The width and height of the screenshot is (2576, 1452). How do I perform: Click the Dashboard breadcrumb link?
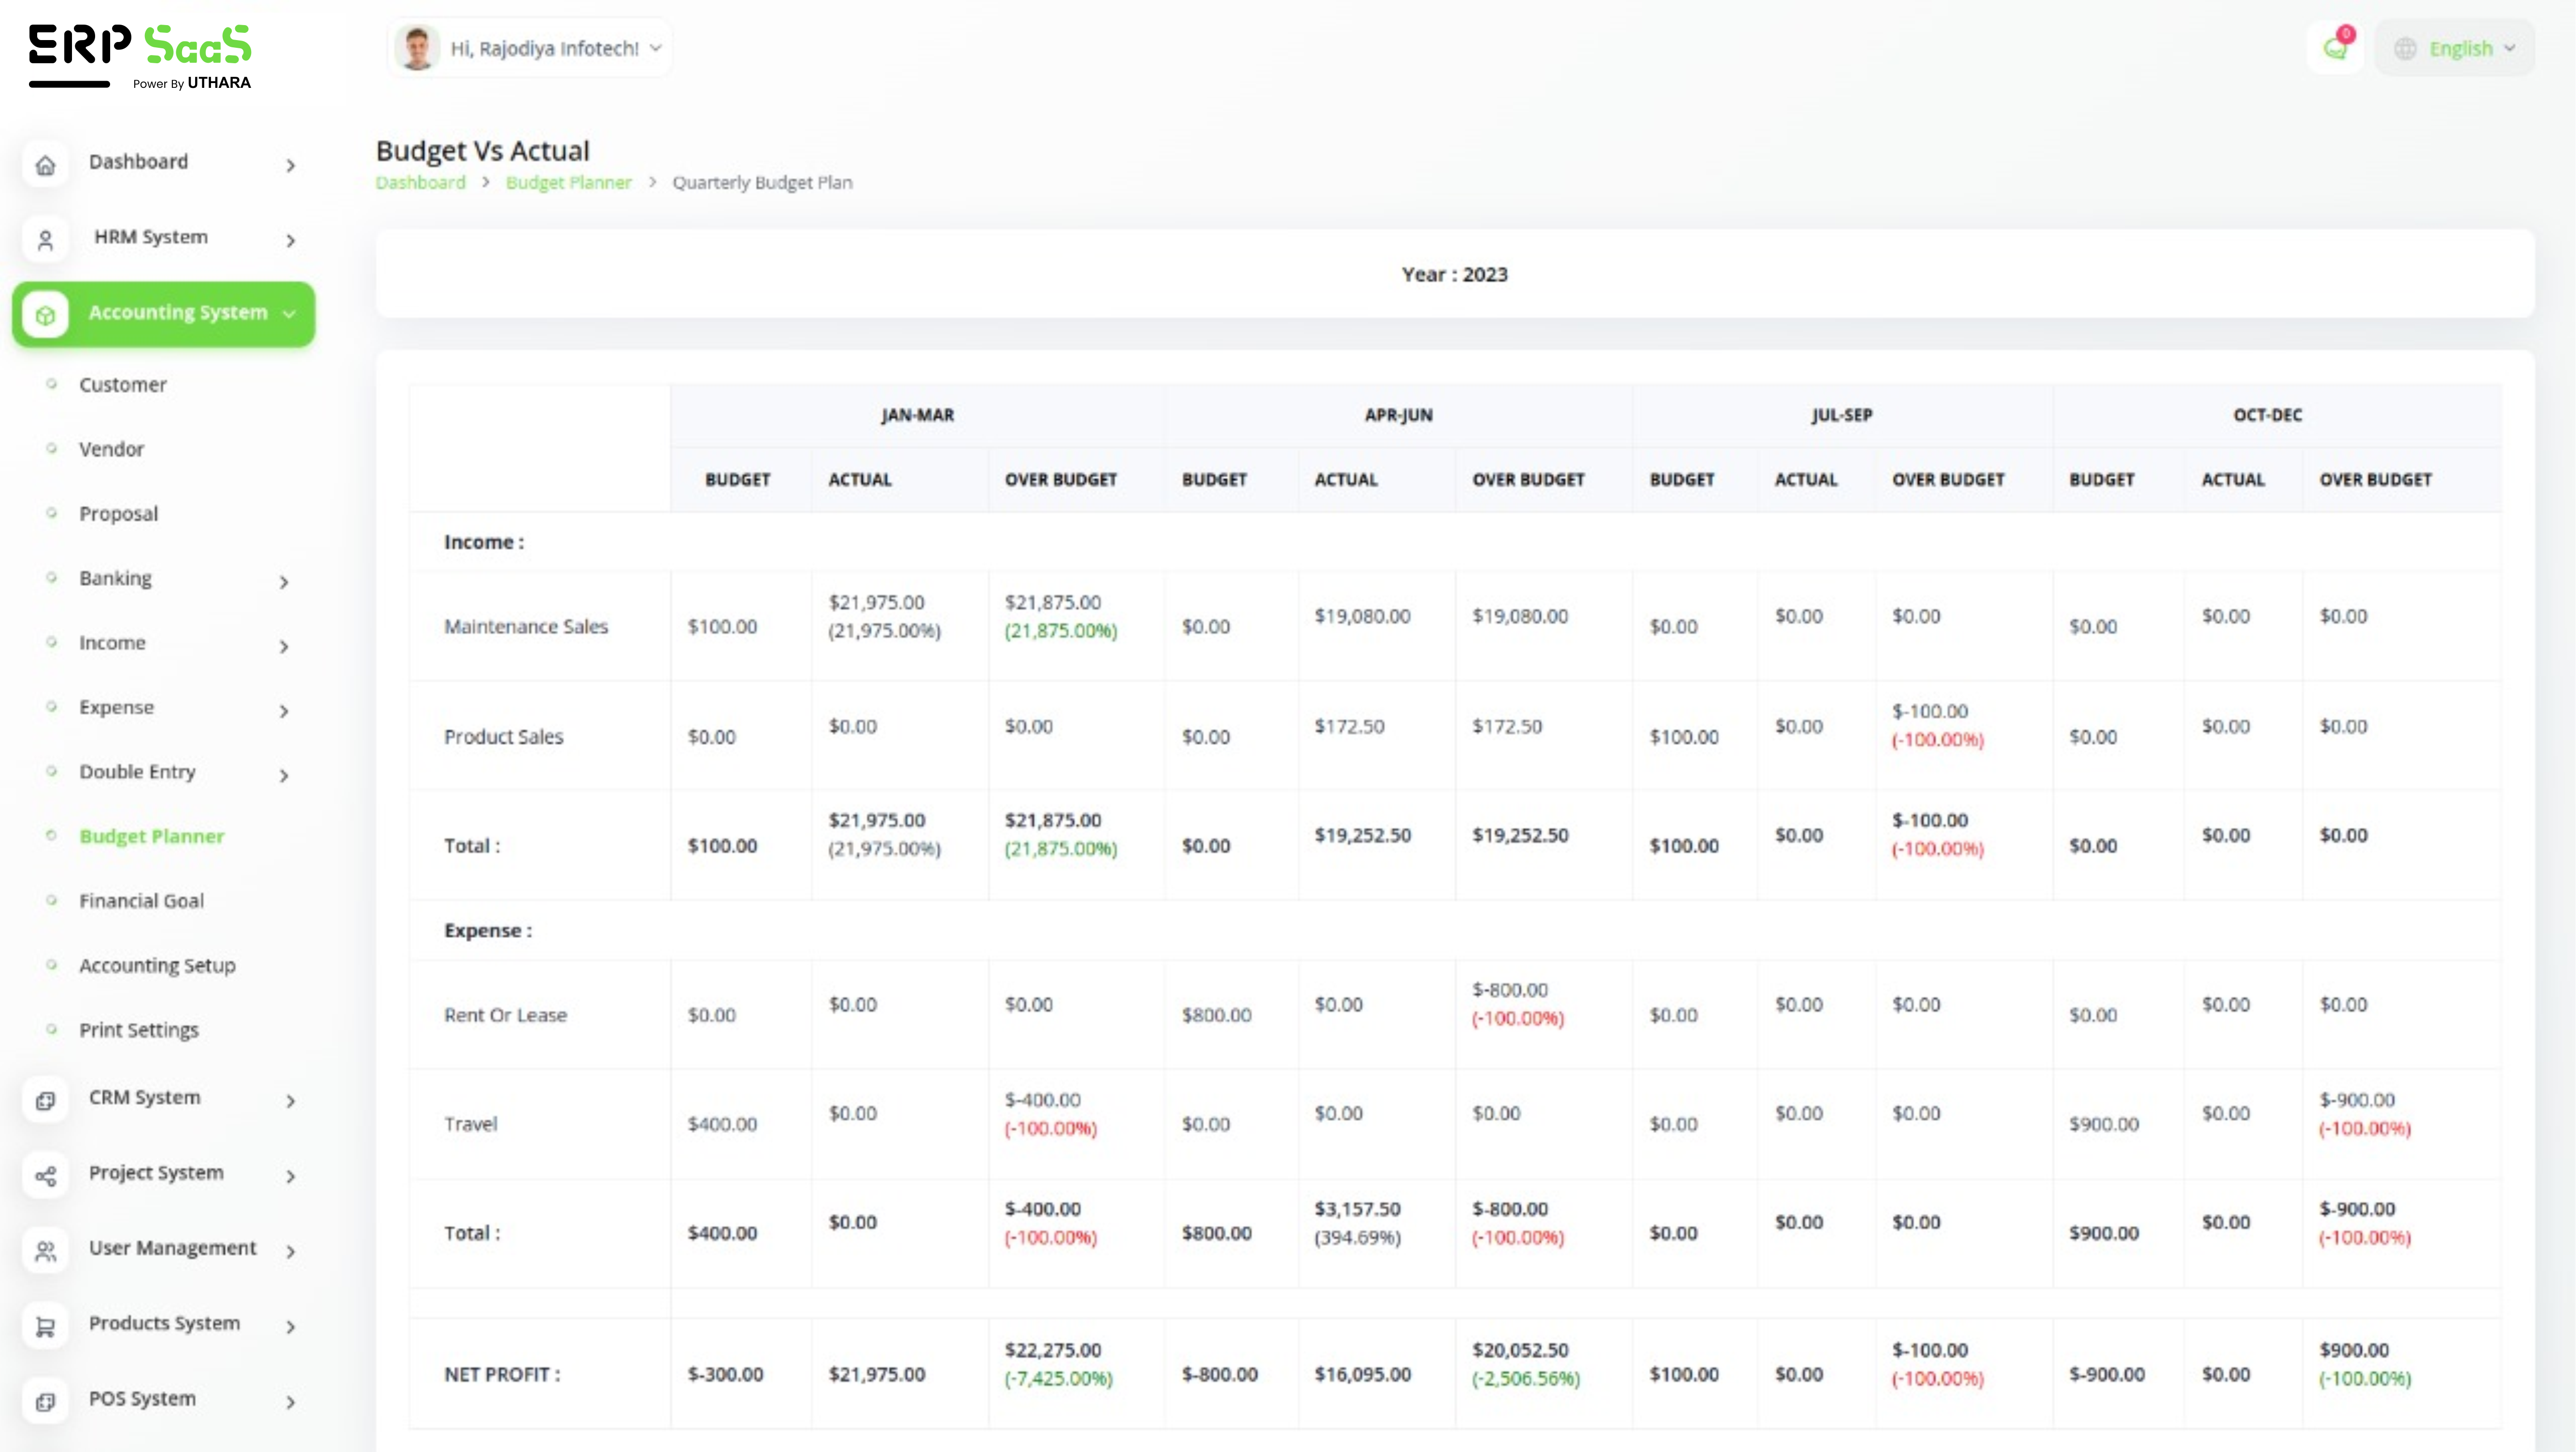point(420,182)
